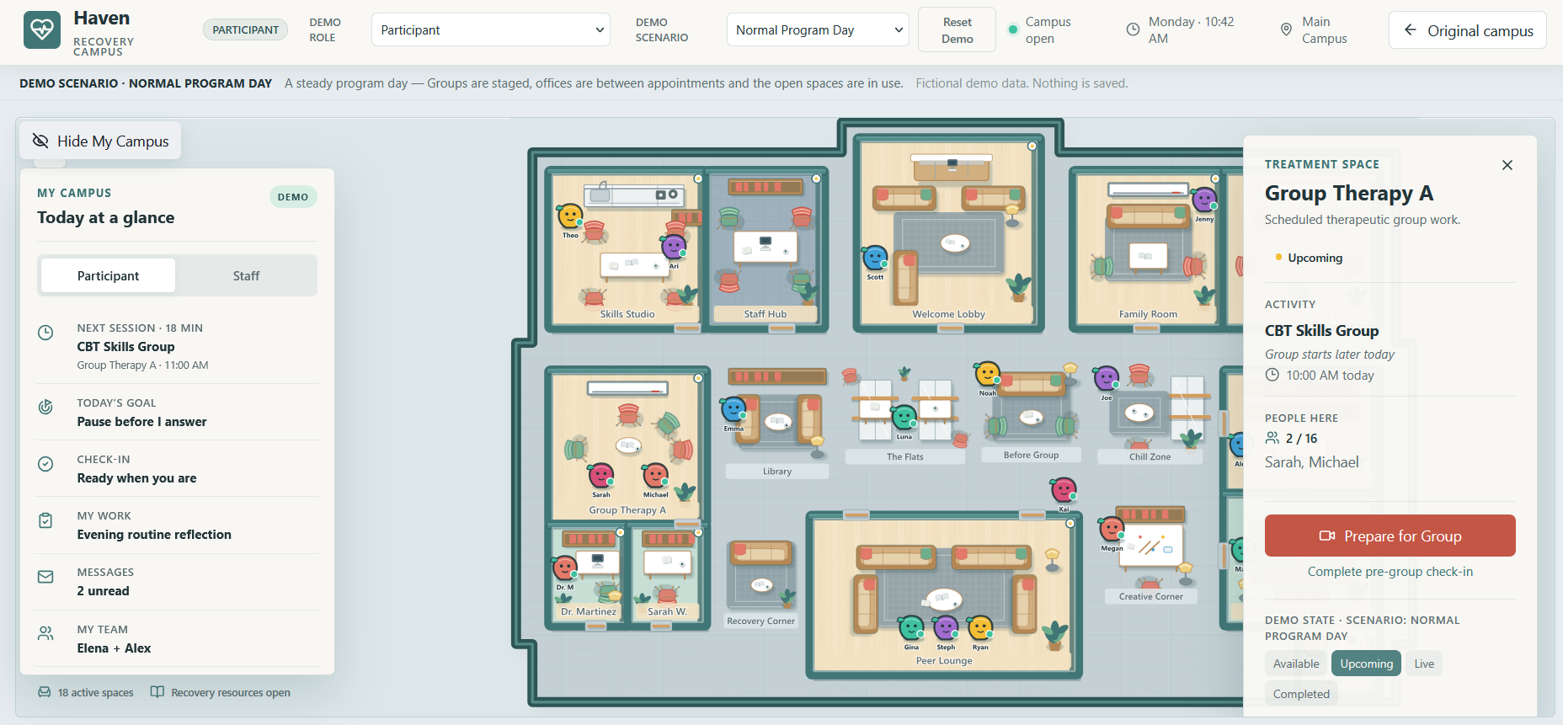The height and width of the screenshot is (725, 1563).
Task: Click Recovery resources open in footer
Action: 221,692
